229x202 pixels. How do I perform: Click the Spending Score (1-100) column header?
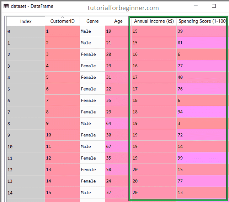pyautogui.click(x=201, y=21)
